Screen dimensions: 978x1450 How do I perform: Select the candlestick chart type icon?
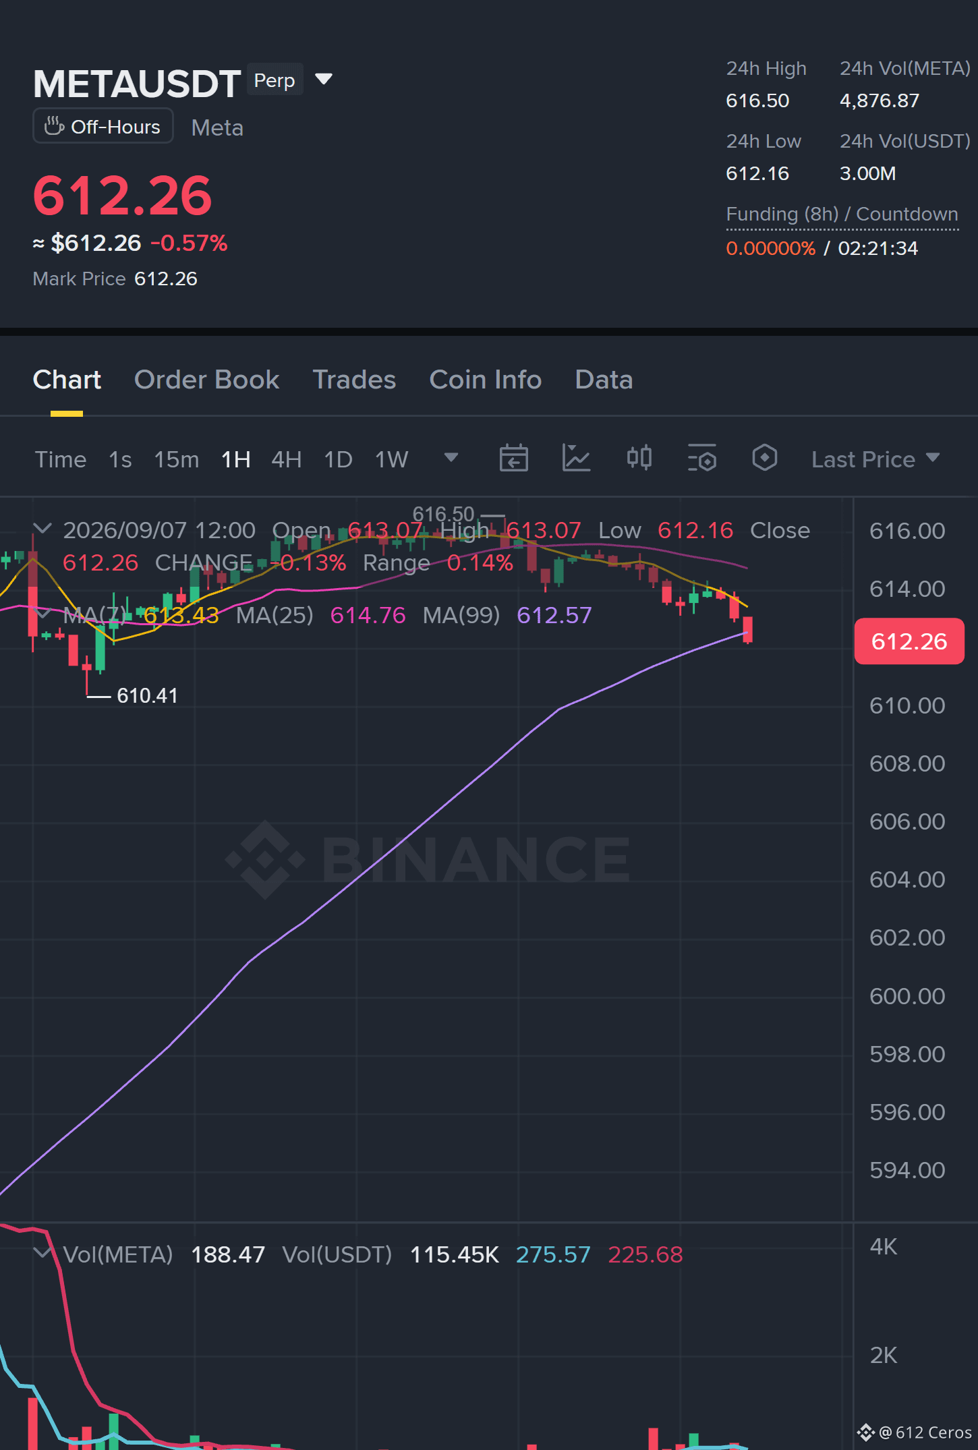tap(639, 459)
